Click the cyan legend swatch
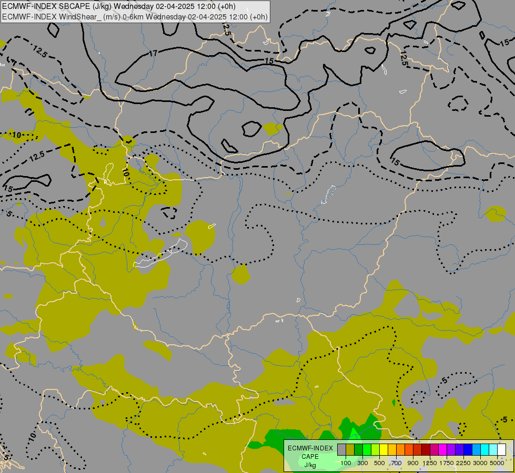 click(x=485, y=450)
